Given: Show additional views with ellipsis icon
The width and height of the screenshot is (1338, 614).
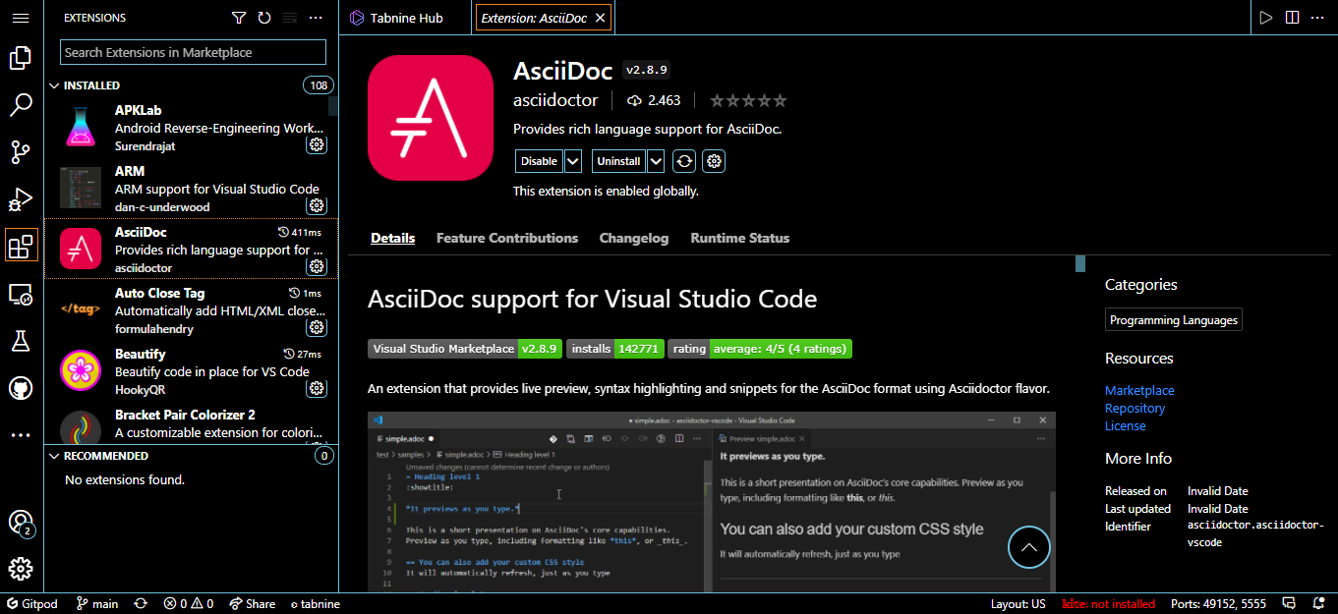Looking at the screenshot, I should [x=21, y=435].
